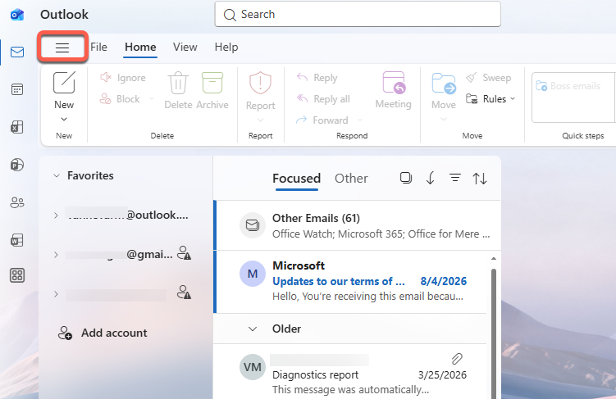The height and width of the screenshot is (399, 616).
Task: Click the Meeting reply icon
Action: [394, 83]
